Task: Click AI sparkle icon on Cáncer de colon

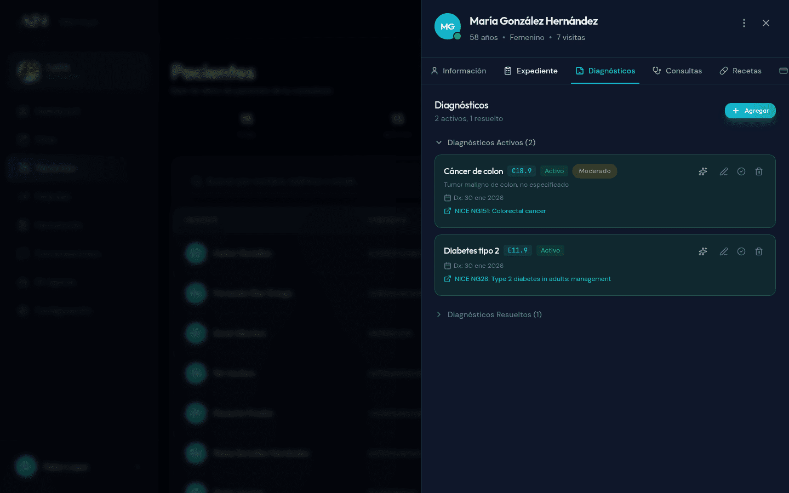Action: coord(703,171)
